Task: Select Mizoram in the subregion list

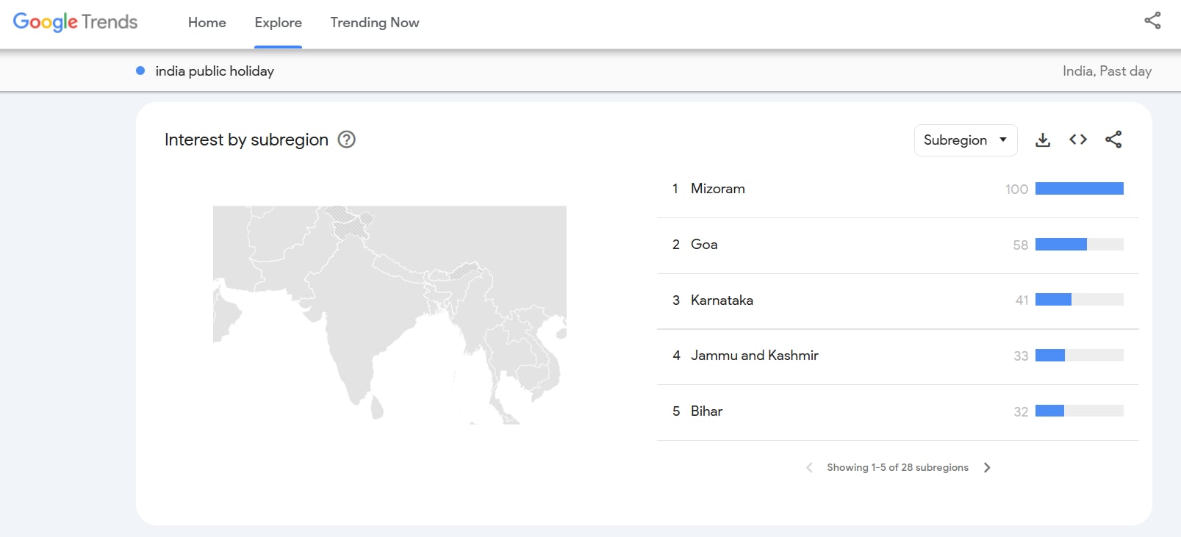Action: pyautogui.click(x=717, y=189)
